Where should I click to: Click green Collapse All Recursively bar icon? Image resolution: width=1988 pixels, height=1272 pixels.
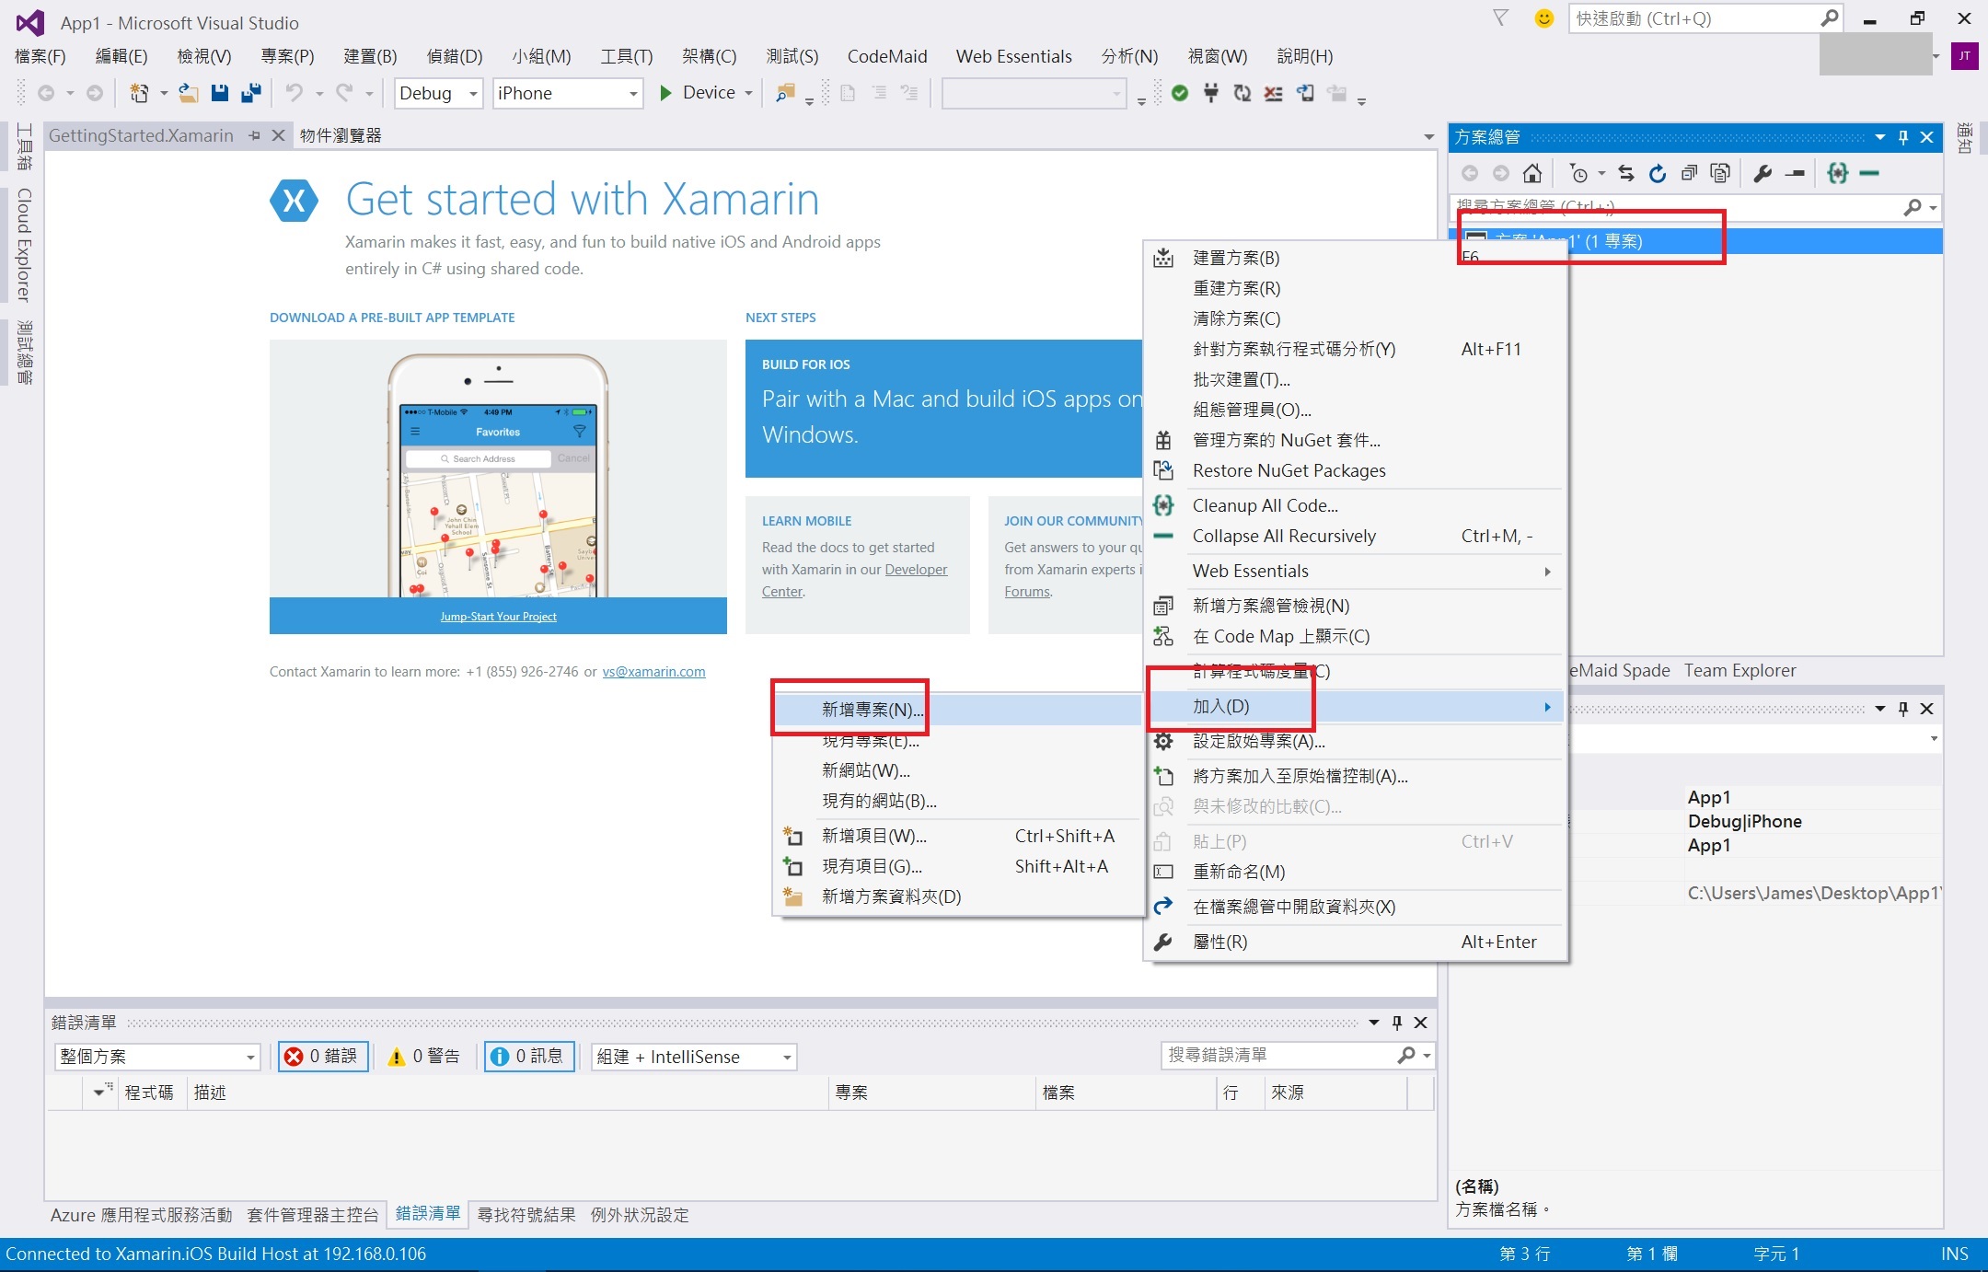[1869, 173]
